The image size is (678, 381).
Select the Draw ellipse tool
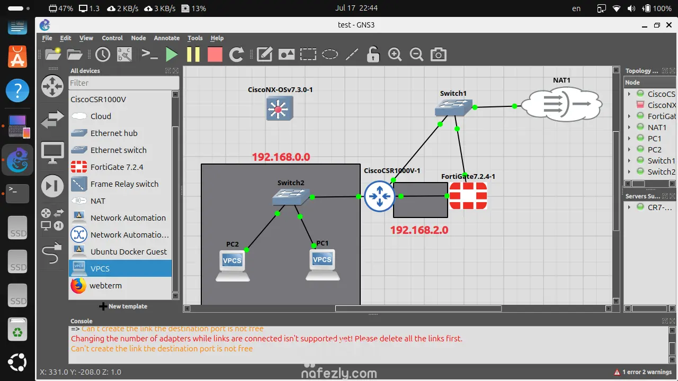(x=330, y=54)
